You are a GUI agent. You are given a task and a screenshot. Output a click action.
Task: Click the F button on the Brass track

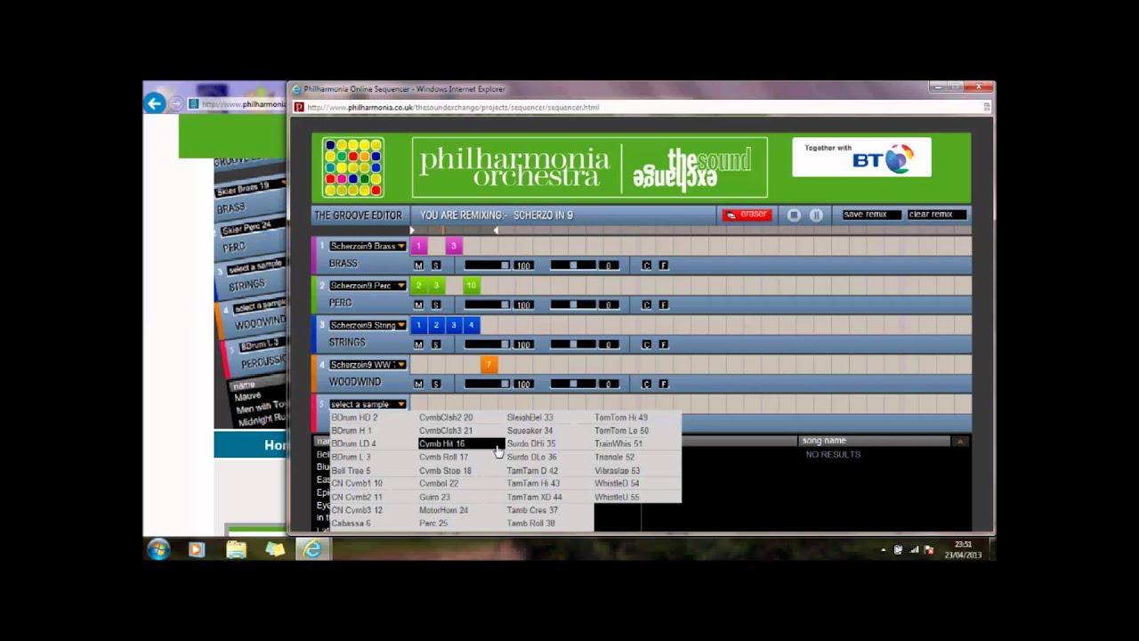coord(664,265)
